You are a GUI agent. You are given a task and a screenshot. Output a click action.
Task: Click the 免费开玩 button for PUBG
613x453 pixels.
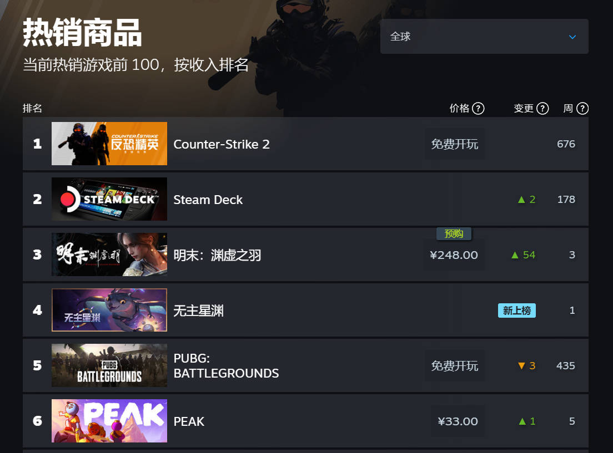click(x=455, y=365)
